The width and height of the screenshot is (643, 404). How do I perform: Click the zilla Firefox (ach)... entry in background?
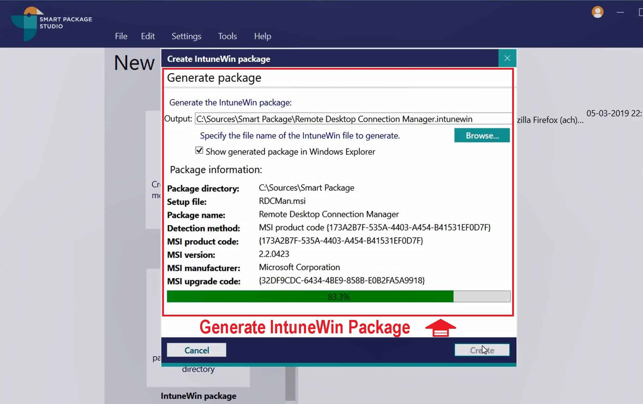(x=550, y=120)
